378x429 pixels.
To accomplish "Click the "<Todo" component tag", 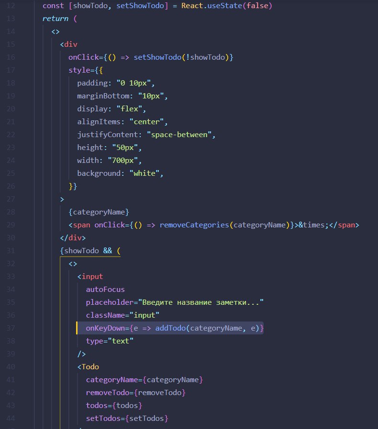I will (x=88, y=367).
